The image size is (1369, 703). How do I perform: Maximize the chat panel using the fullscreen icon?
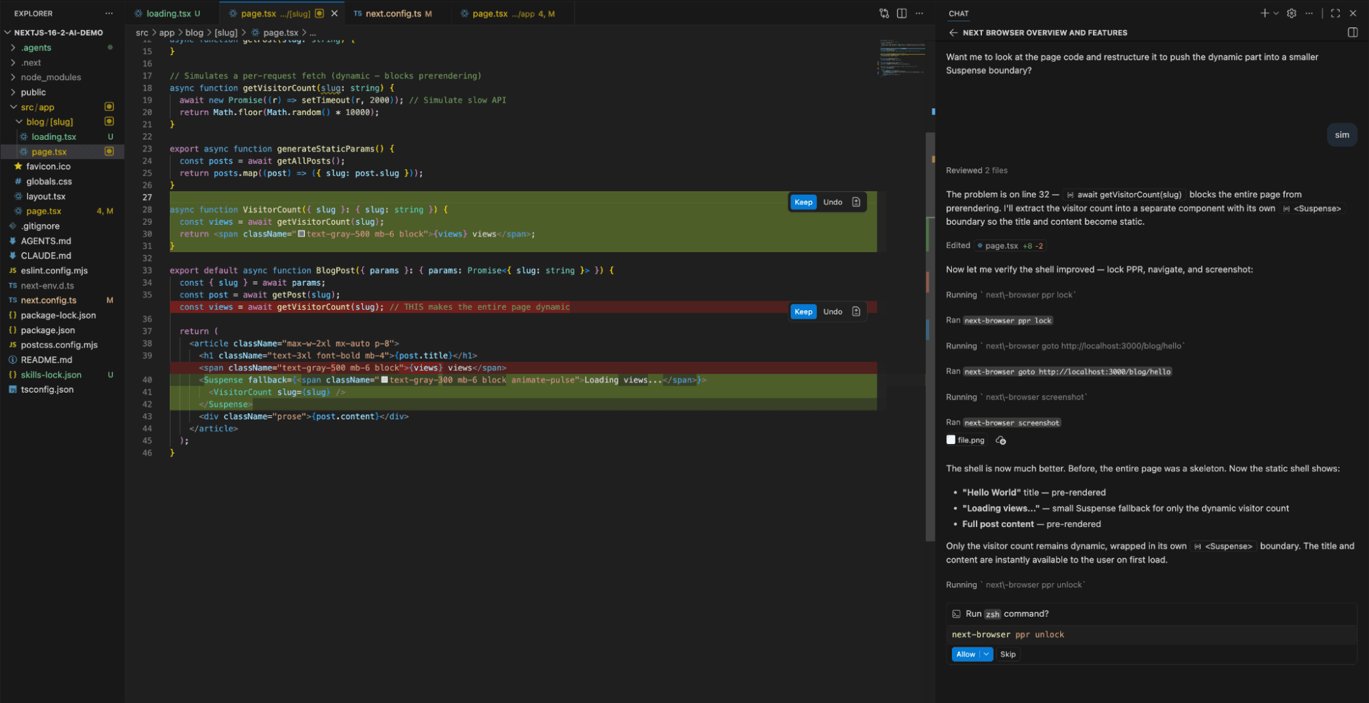(1335, 14)
